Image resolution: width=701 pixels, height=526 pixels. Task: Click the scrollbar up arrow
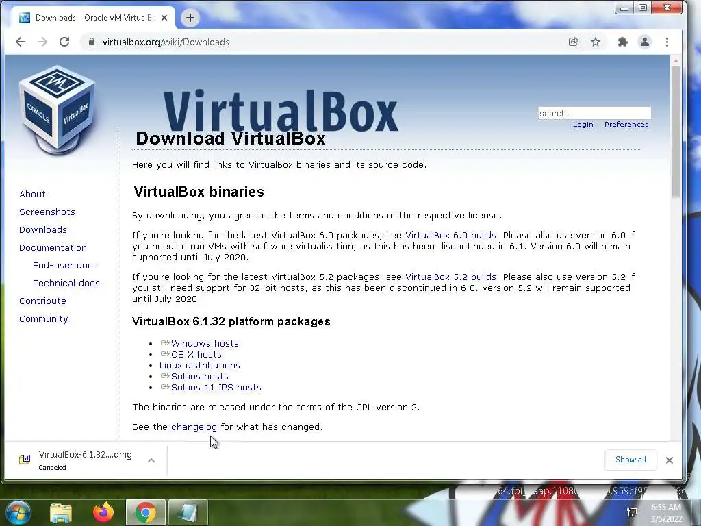pyautogui.click(x=676, y=60)
